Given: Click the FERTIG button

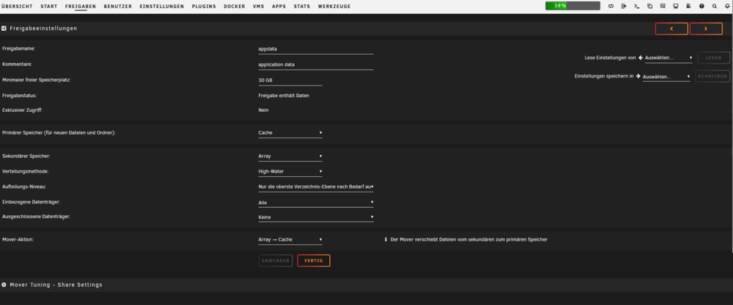Looking at the screenshot, I should tap(314, 260).
